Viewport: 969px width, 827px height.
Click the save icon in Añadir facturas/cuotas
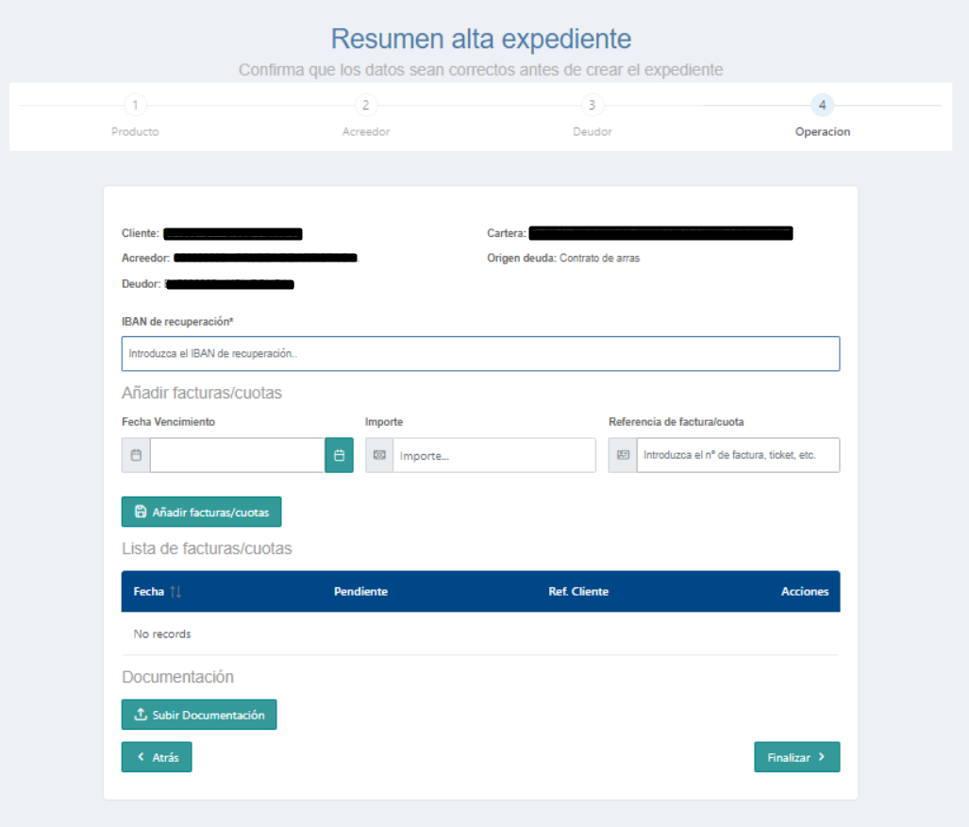click(x=141, y=512)
